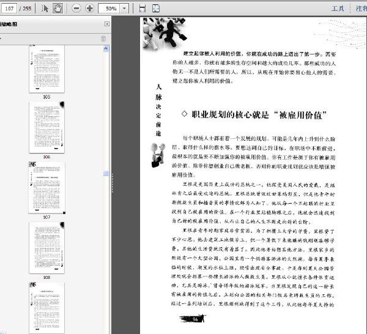Open the zoom level dropdown arrow
367x334 pixels.
point(124,9)
